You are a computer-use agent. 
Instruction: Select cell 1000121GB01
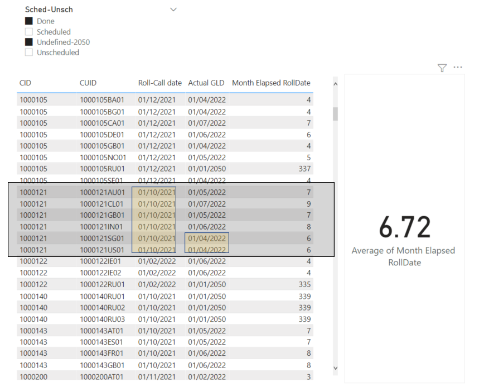[102, 215]
